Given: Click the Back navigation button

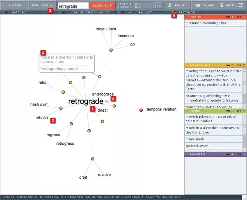Looking at the screenshot, I should click(14, 5).
